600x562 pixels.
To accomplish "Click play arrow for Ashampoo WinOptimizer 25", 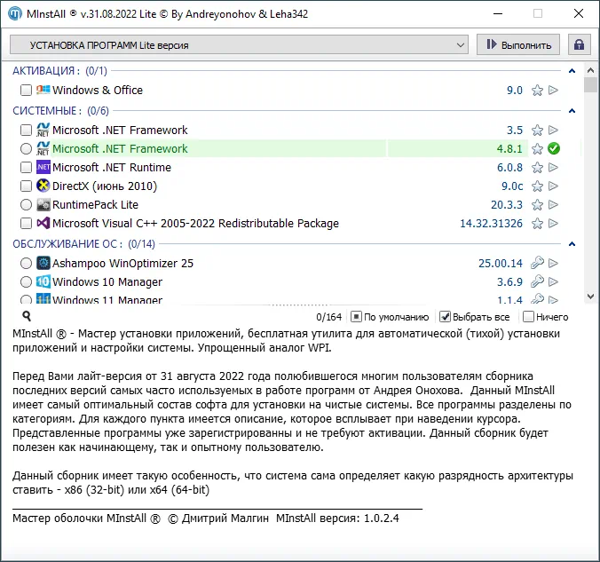I will (553, 263).
